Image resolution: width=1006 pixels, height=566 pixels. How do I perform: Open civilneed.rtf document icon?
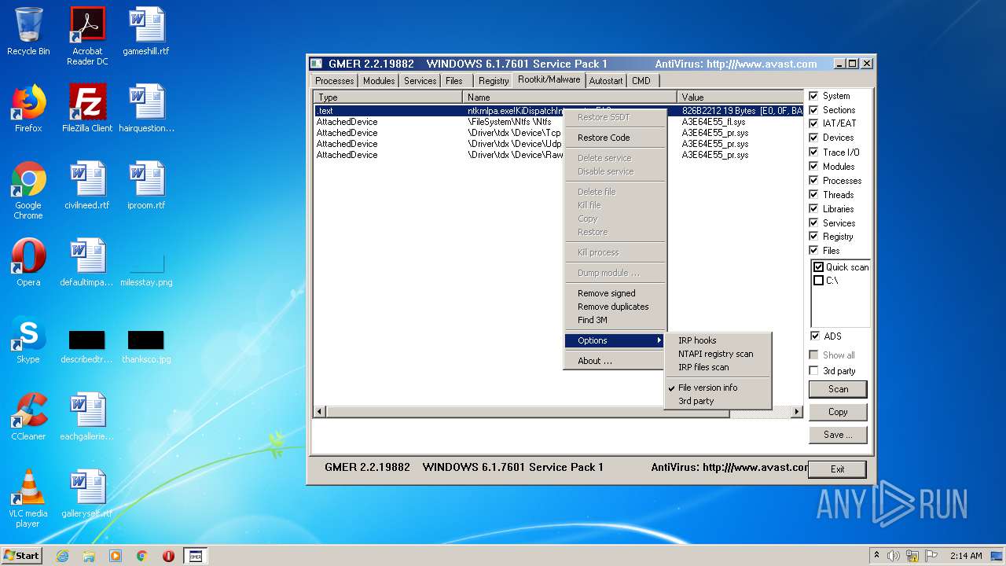(x=87, y=186)
